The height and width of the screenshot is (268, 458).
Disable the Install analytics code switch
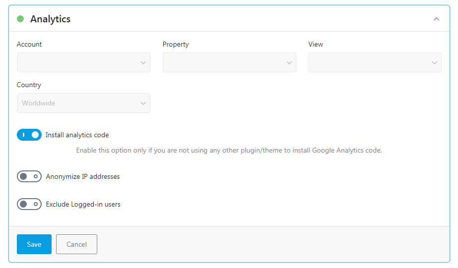tap(29, 135)
